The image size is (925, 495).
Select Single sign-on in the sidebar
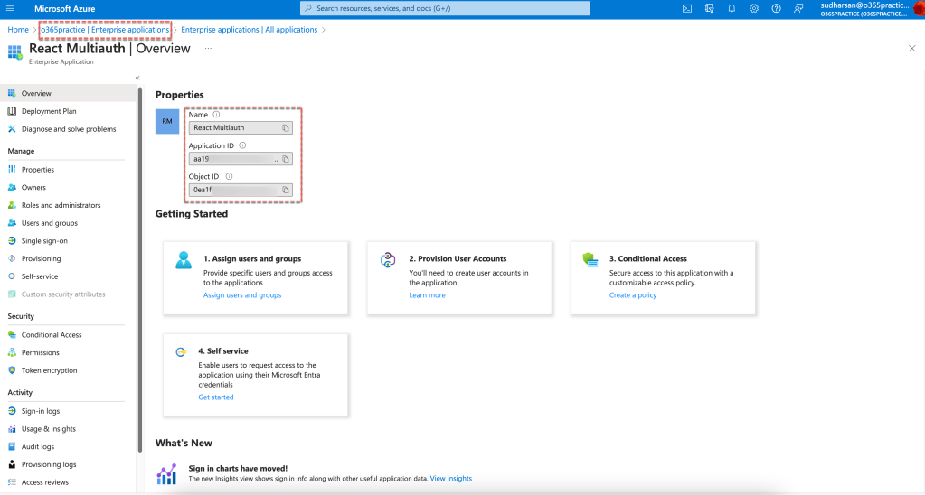tap(44, 241)
